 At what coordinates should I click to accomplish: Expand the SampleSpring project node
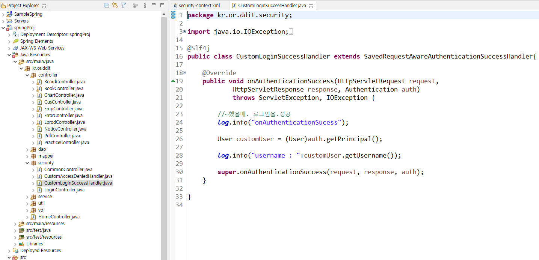(3, 14)
